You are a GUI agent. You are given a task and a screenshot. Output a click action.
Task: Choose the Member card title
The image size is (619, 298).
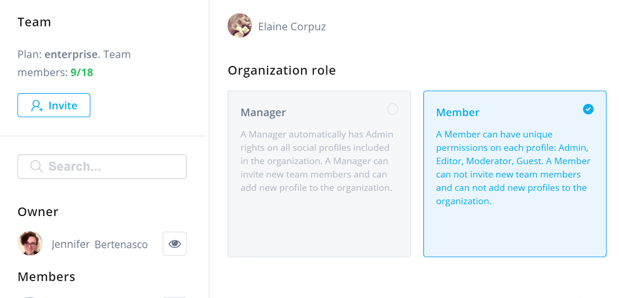pos(457,112)
